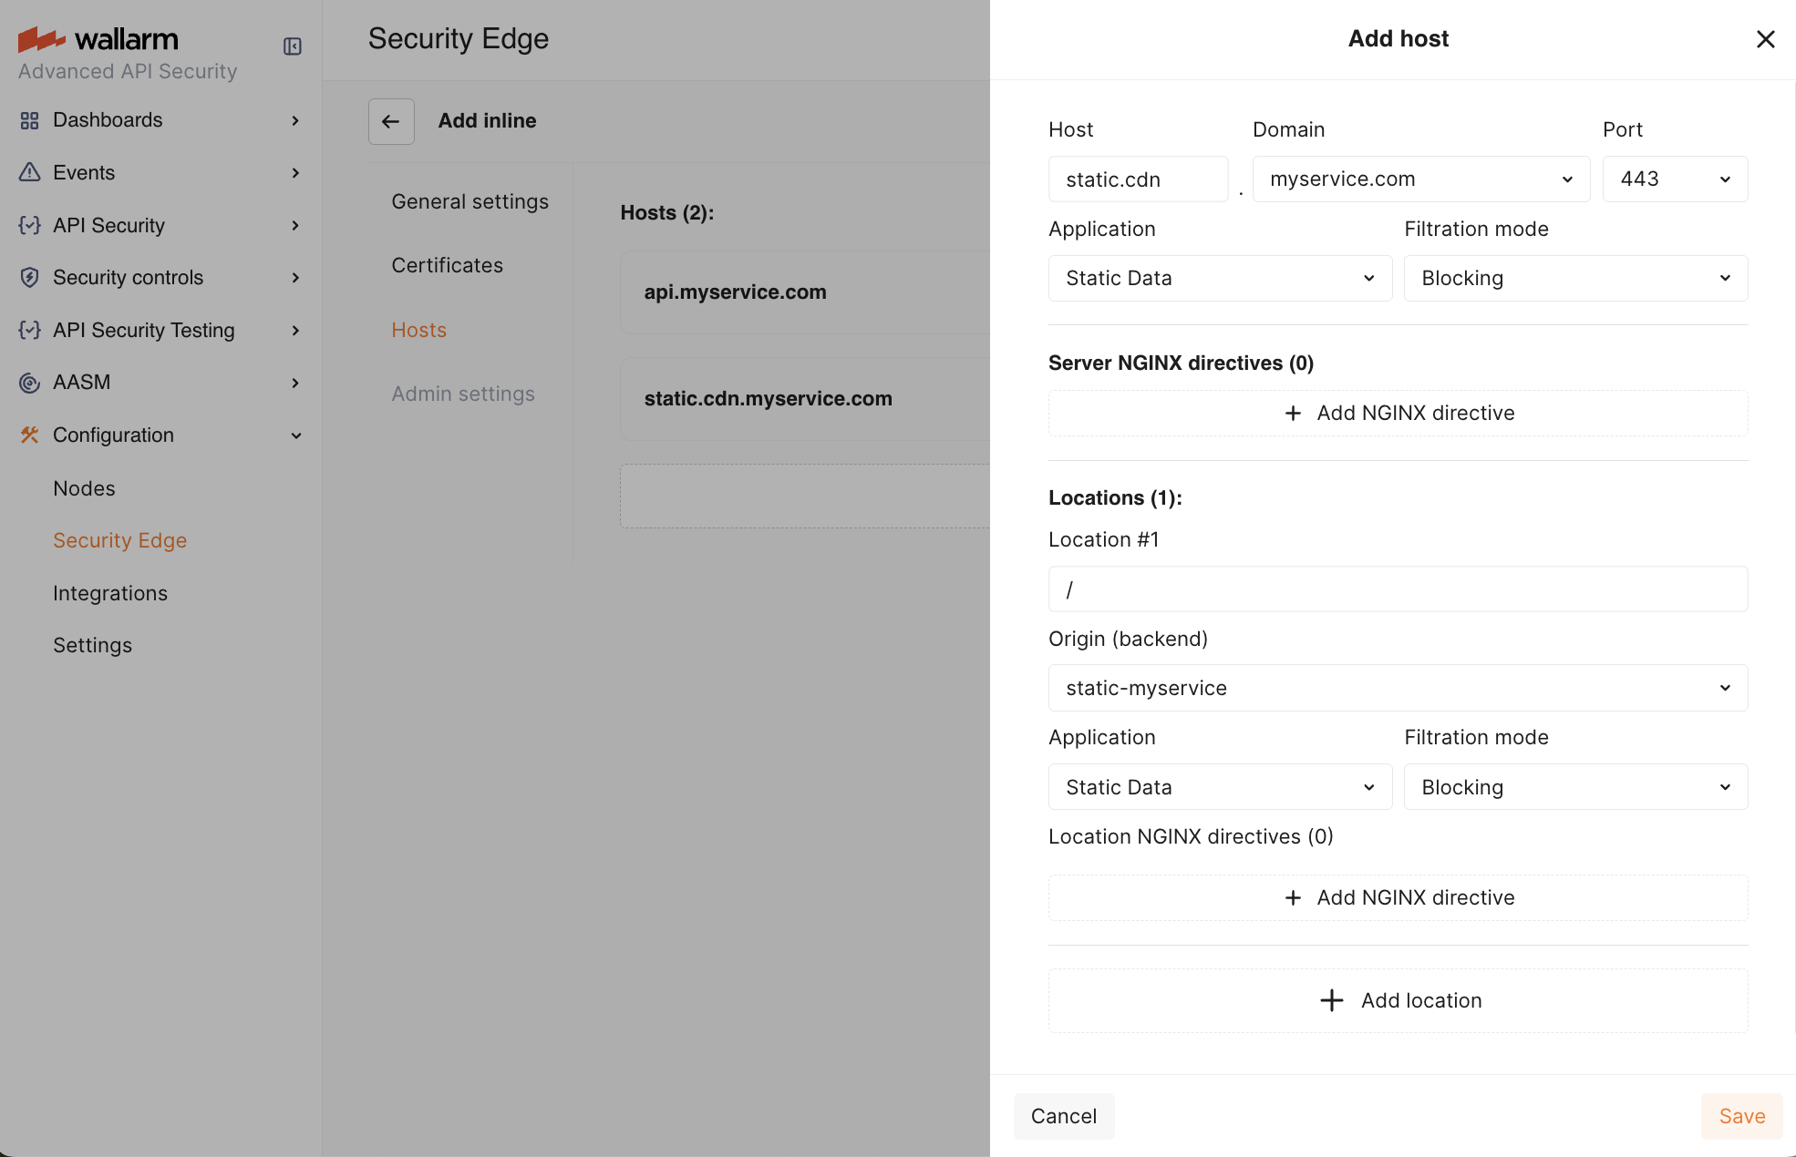Collapse sidebar using the panel toggle icon

tap(292, 46)
